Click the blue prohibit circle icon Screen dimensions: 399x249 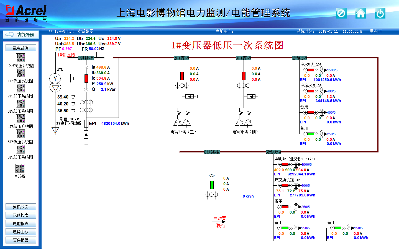pyautogui.click(x=341, y=13)
